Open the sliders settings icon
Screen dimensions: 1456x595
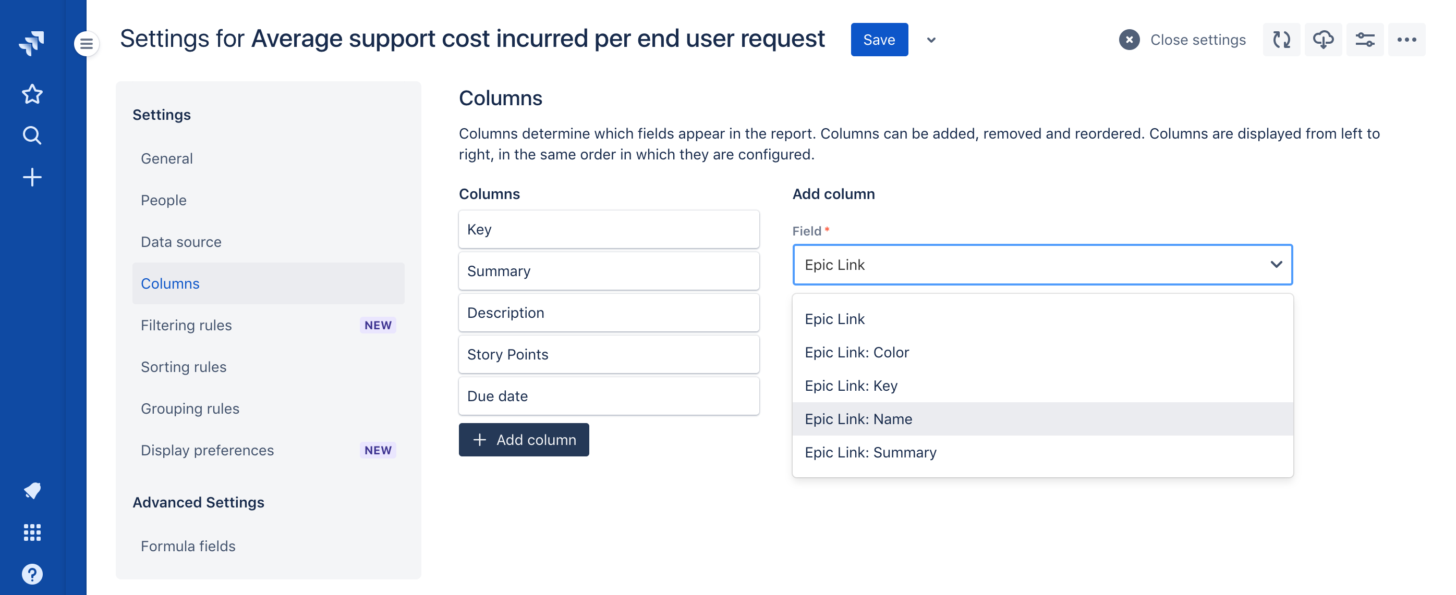(x=1365, y=40)
